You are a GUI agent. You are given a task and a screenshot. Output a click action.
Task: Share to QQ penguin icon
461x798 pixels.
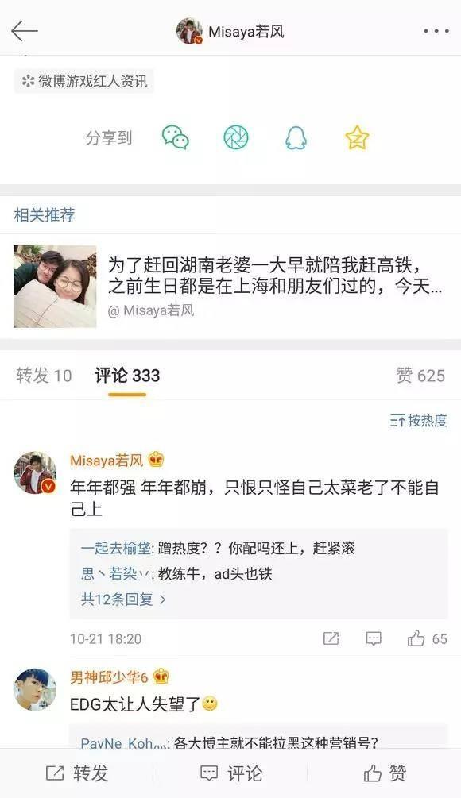[296, 137]
